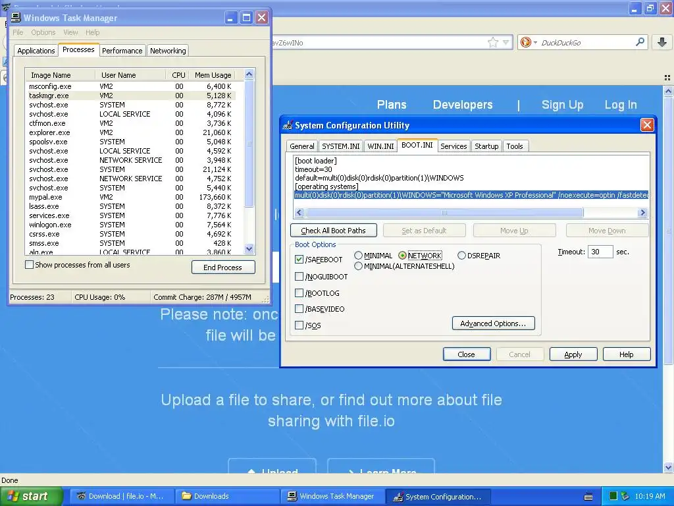Image resolution: width=674 pixels, height=506 pixels.
Task: Open Startup tab in System Configuration
Action: (x=486, y=146)
